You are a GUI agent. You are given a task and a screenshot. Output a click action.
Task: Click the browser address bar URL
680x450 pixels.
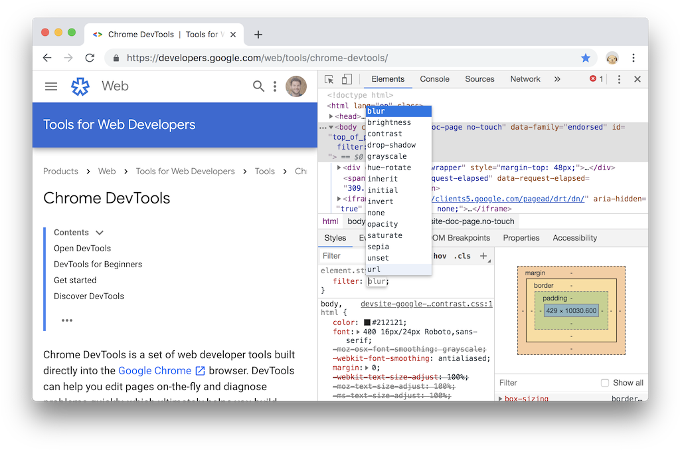pyautogui.click(x=257, y=58)
